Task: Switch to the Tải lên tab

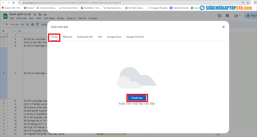Action: click(x=54, y=37)
